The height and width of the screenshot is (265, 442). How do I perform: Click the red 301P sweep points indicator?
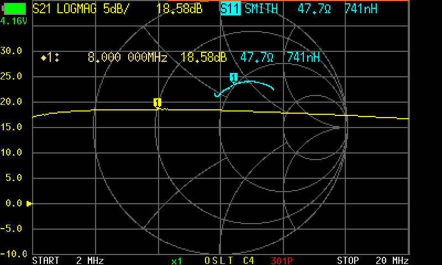[x=282, y=261]
